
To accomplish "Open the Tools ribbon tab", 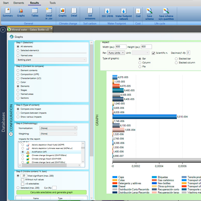I will click(53, 3).
